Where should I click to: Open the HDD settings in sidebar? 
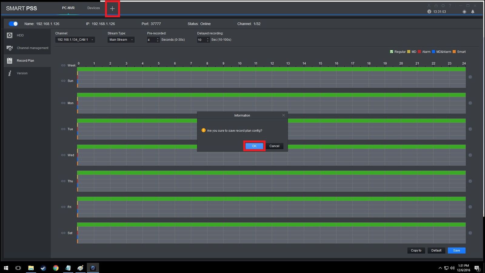tap(20, 35)
